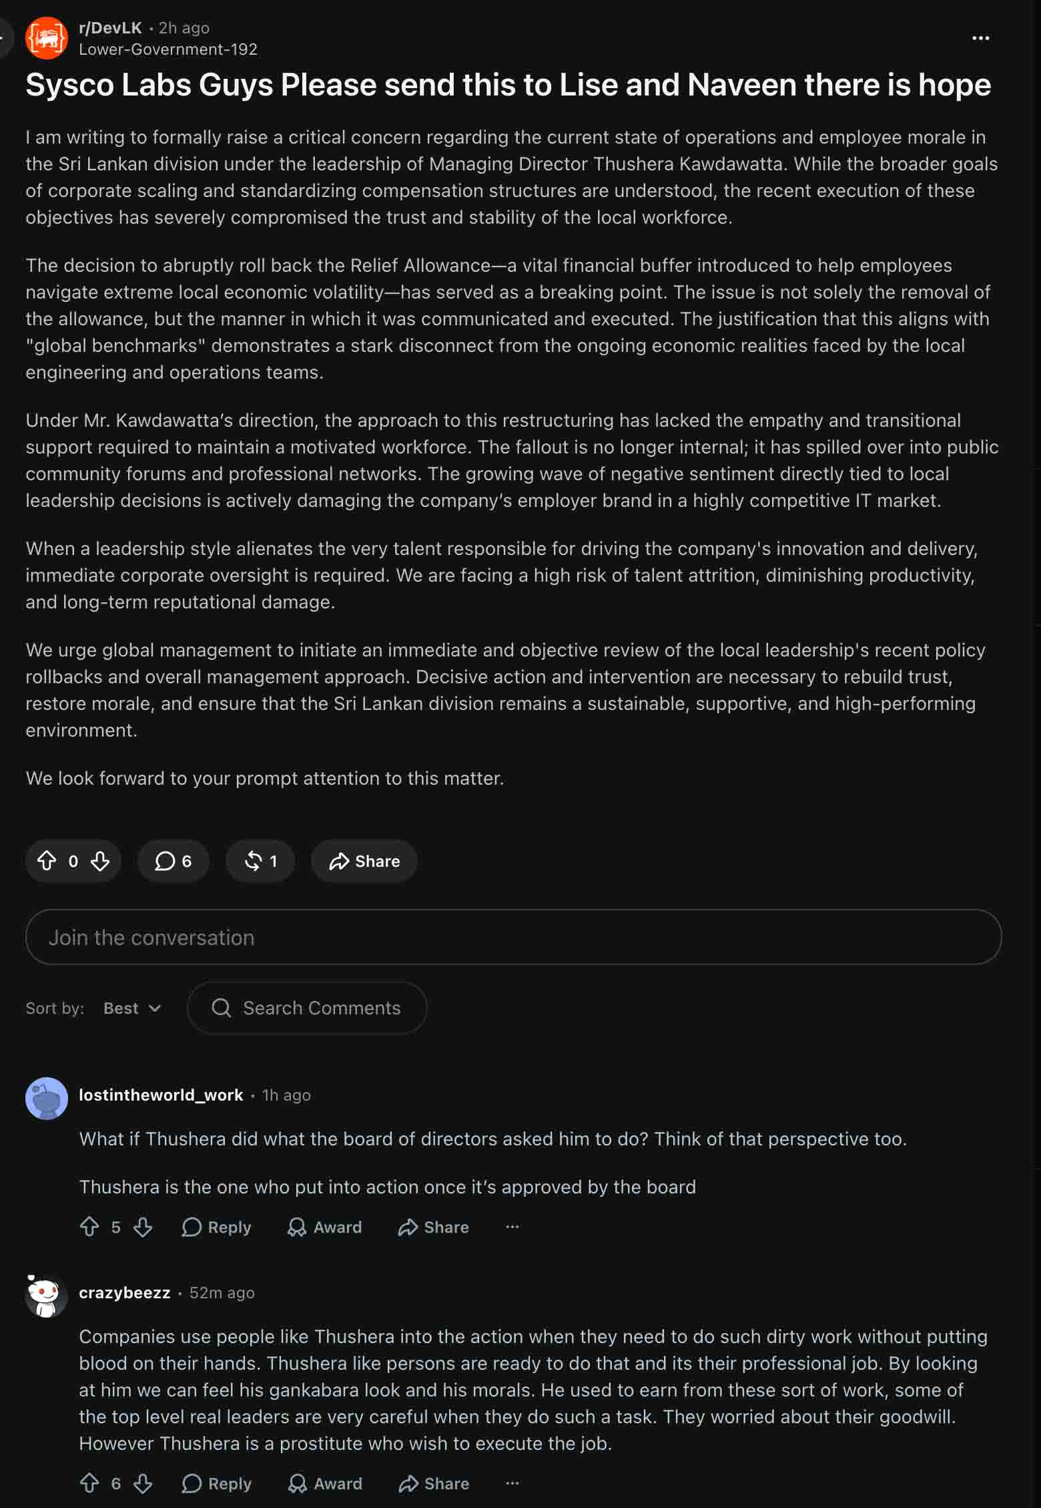View Lower-Government-192's profile

[x=168, y=49]
